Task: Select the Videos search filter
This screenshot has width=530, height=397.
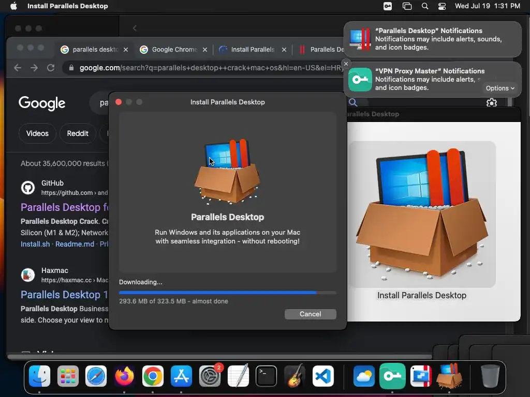Action: (x=37, y=133)
